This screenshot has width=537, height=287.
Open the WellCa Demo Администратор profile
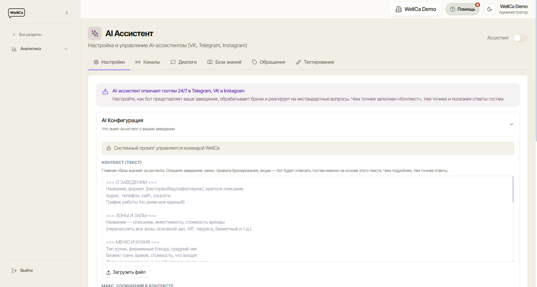[x=513, y=9]
